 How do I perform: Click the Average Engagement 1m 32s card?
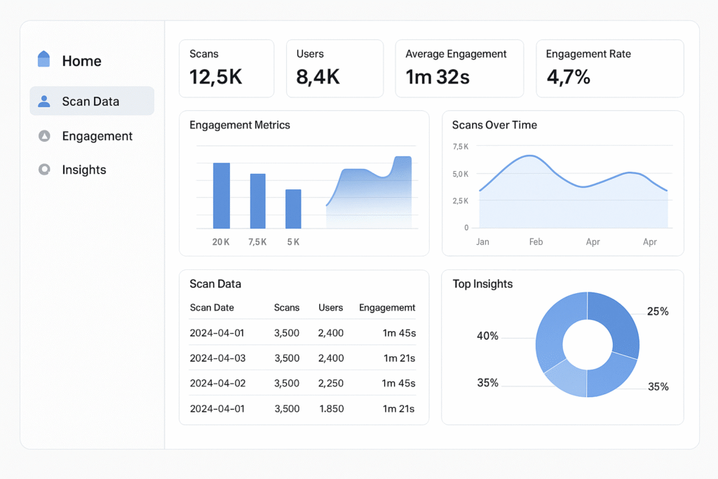459,68
